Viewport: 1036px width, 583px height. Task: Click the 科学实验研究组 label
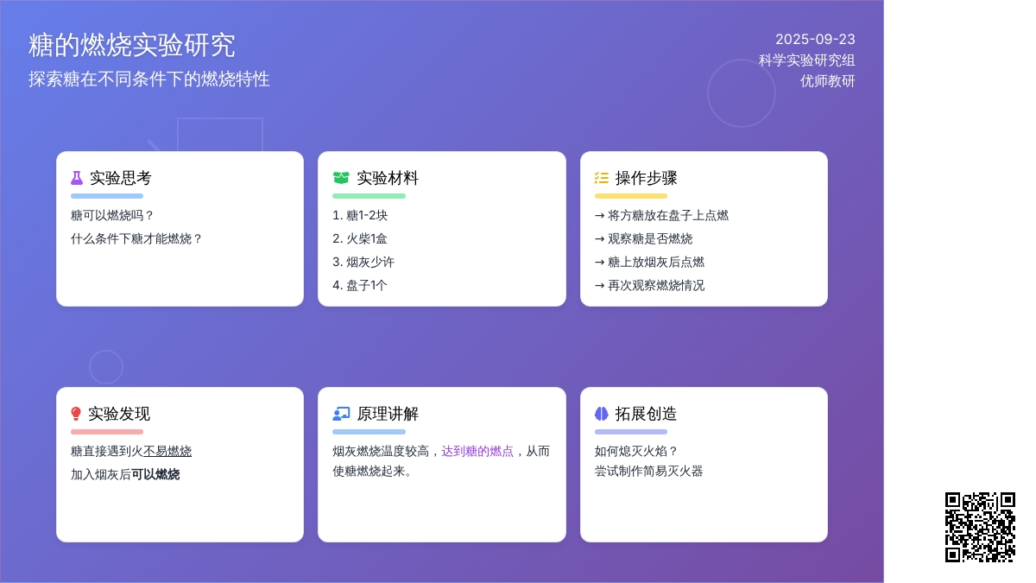[x=807, y=60]
